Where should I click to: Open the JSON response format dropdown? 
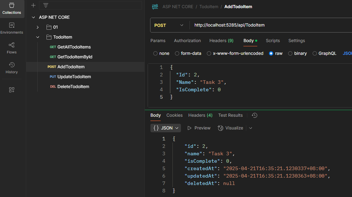click(x=166, y=128)
